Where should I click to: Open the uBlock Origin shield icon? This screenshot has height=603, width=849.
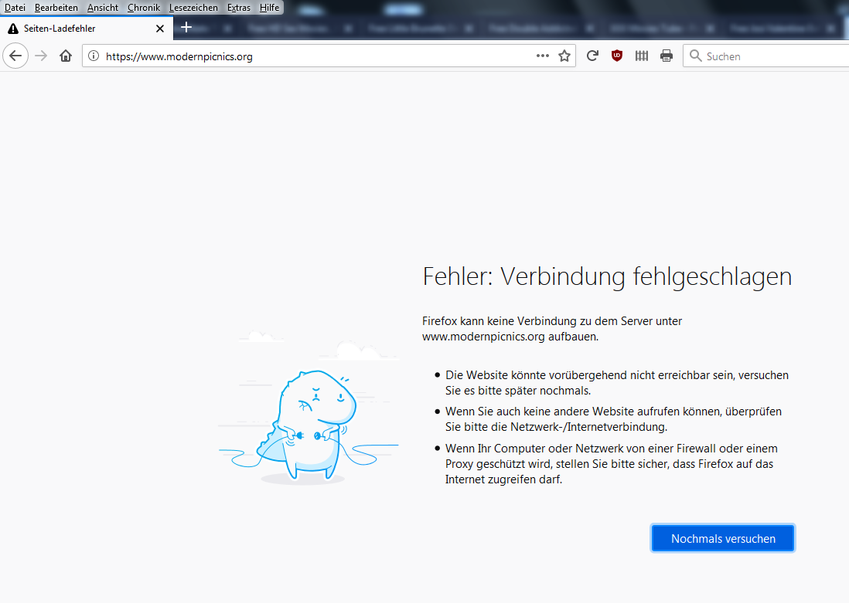[x=616, y=56]
